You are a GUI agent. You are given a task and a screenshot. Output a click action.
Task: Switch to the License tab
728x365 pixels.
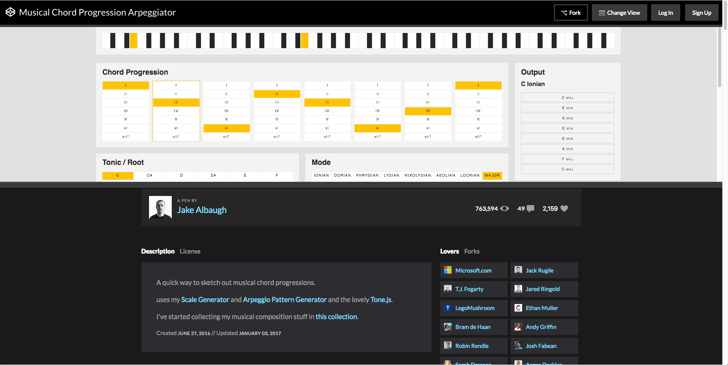pyautogui.click(x=190, y=251)
